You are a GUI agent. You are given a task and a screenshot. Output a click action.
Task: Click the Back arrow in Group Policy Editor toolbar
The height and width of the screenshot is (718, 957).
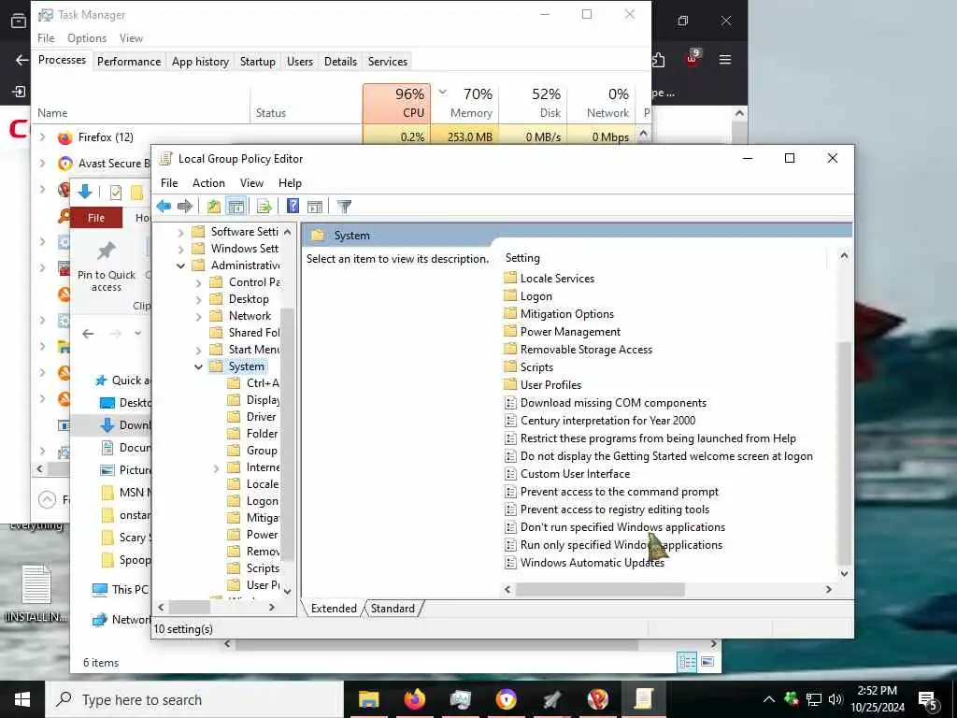[x=164, y=207]
